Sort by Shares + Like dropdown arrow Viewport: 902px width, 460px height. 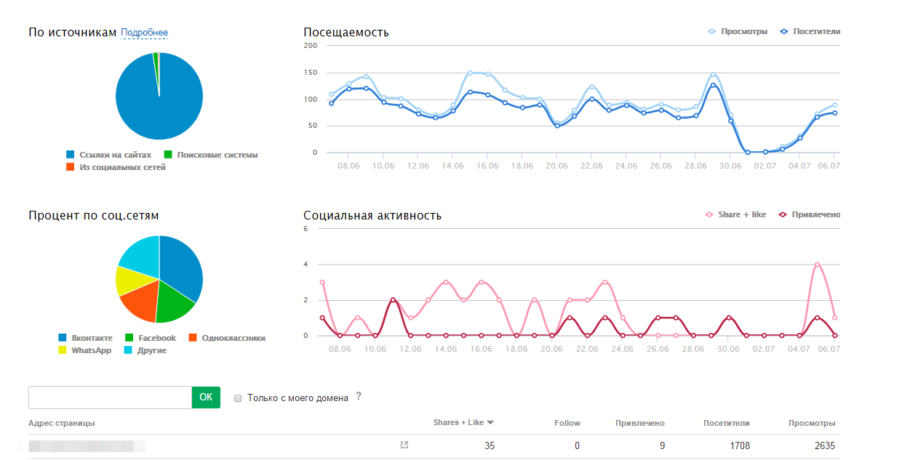(490, 423)
